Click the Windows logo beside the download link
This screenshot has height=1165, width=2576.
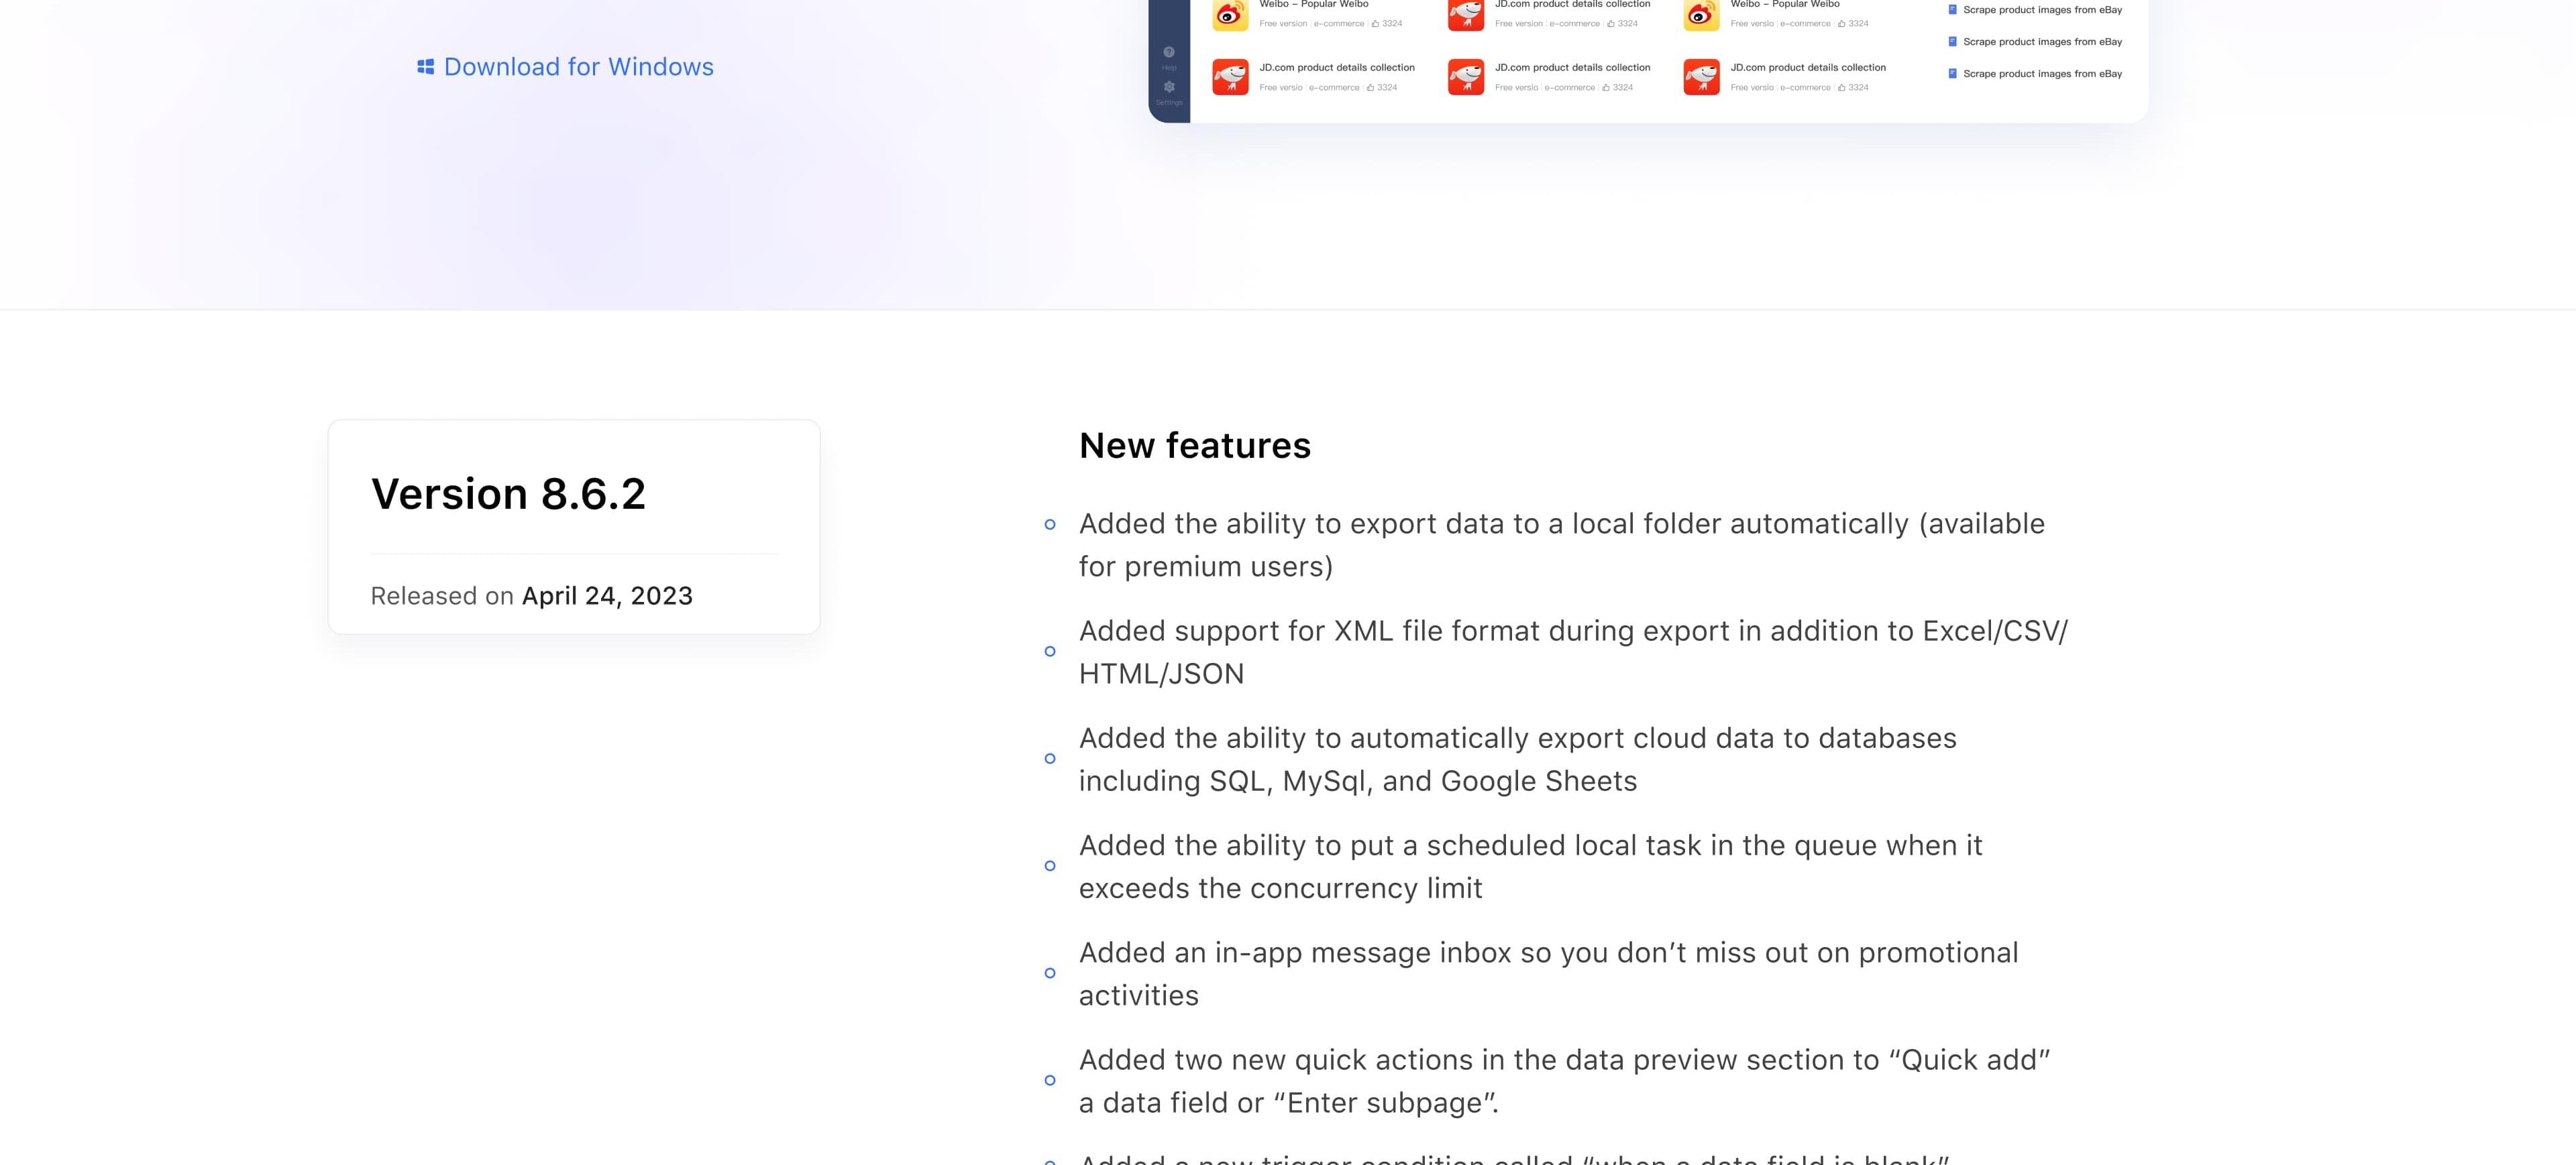[425, 67]
